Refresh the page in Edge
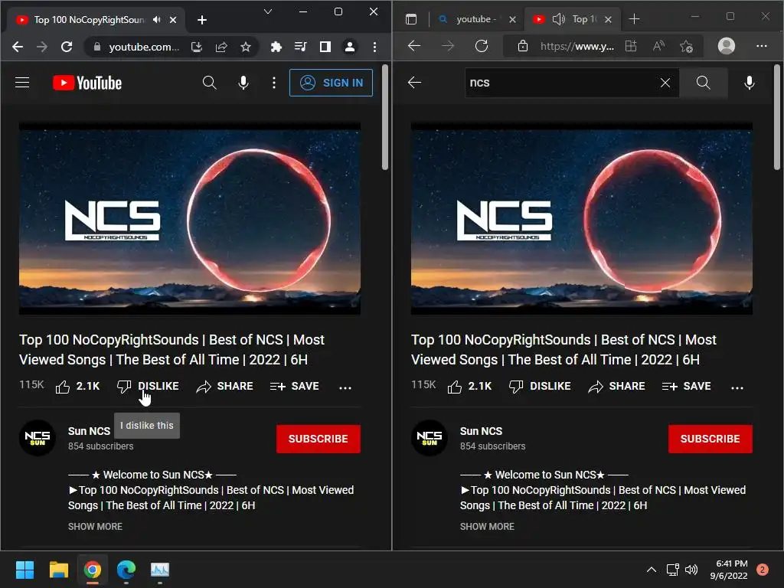Viewport: 784px width, 588px height. [482, 46]
